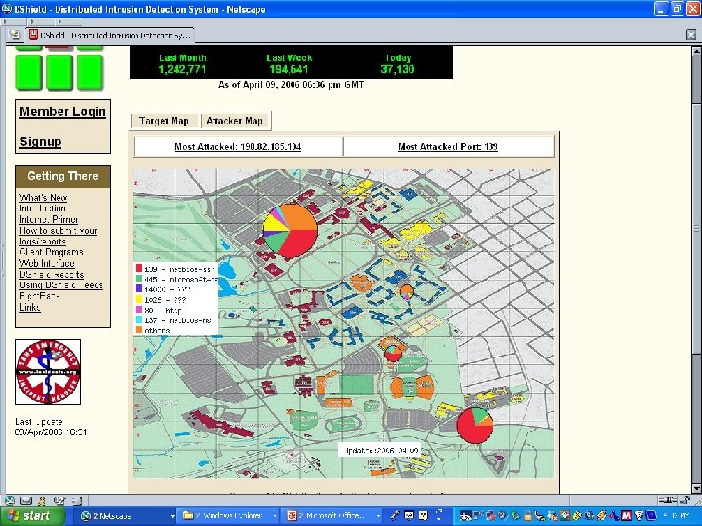Viewport: 702px width, 526px height.
Task: Click the orange others legend swatch
Action: 138,330
